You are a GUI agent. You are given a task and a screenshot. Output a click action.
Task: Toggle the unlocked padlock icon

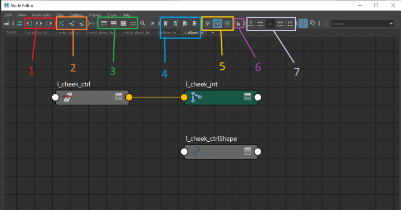(x=238, y=23)
